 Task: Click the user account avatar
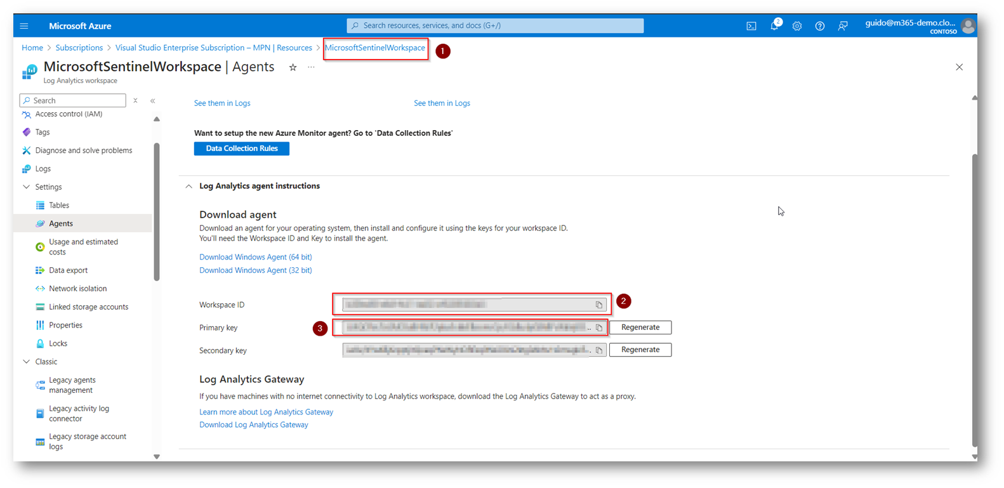point(968,26)
